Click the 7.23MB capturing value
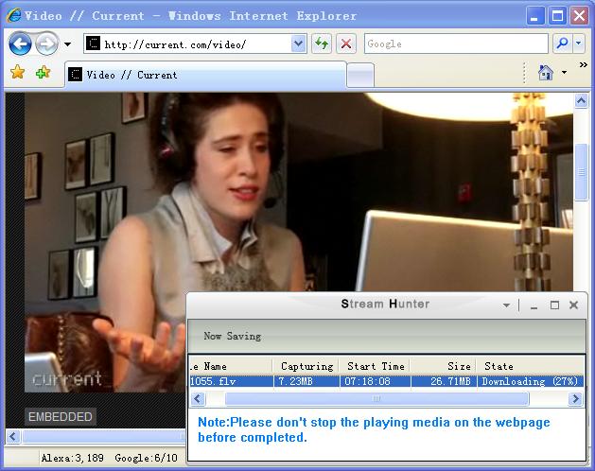595x471 pixels. [295, 381]
